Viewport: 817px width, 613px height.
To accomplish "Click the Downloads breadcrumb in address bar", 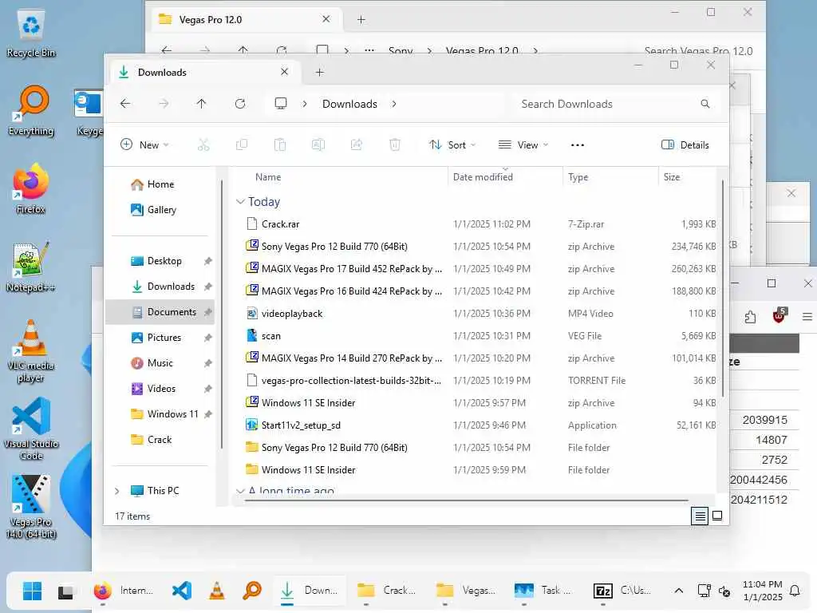I will [x=349, y=104].
